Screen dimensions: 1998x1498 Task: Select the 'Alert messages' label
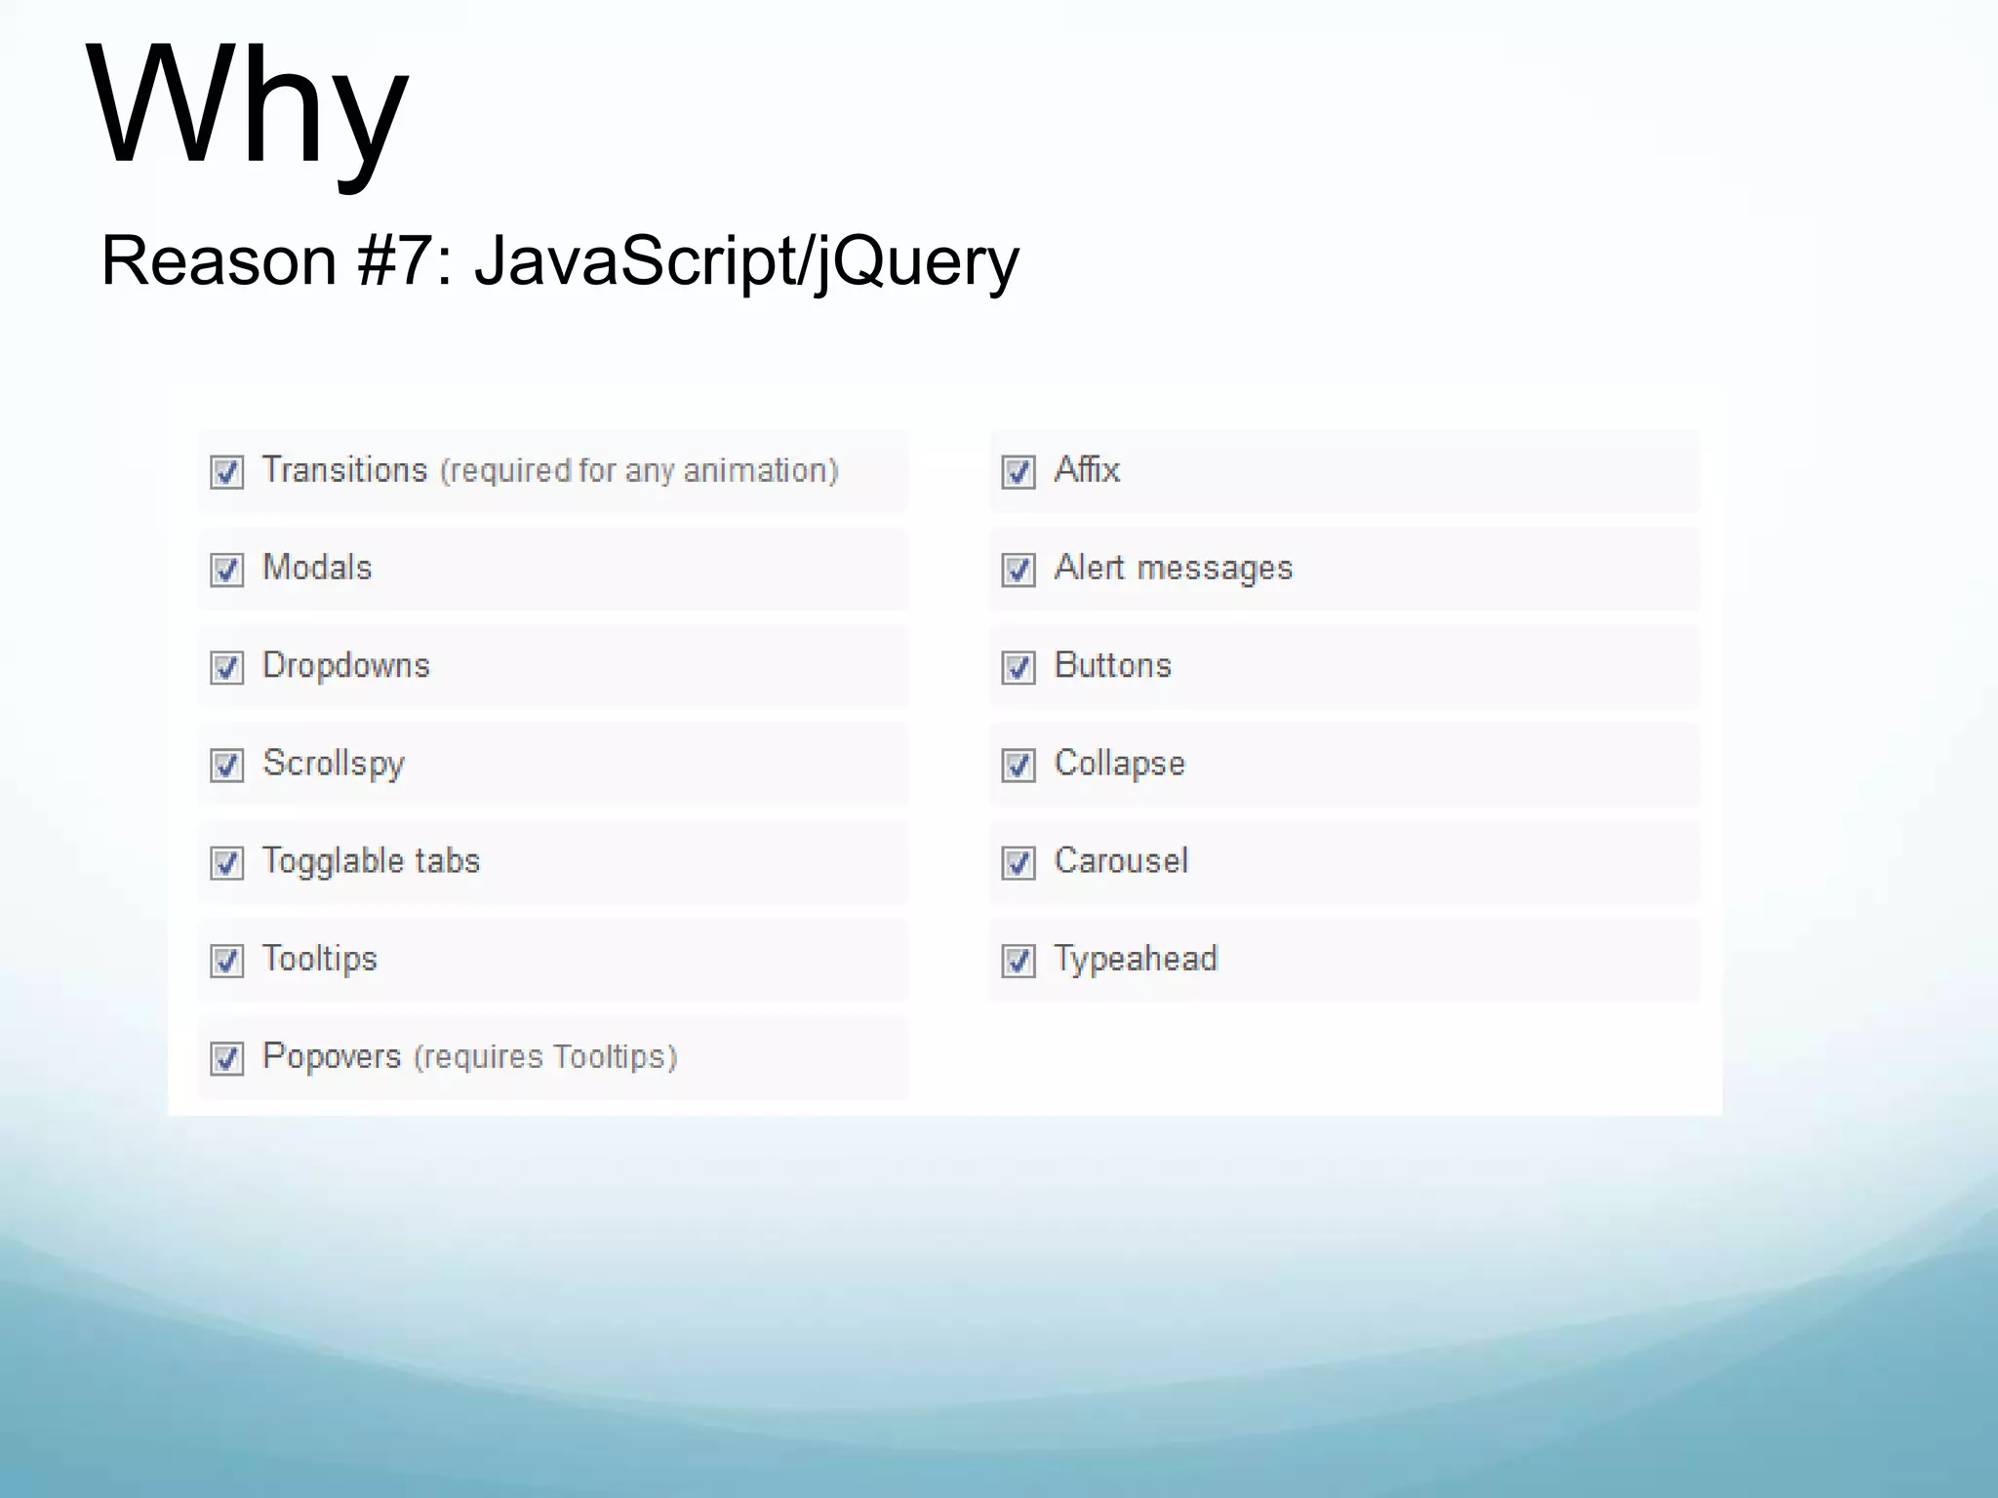coord(1174,568)
